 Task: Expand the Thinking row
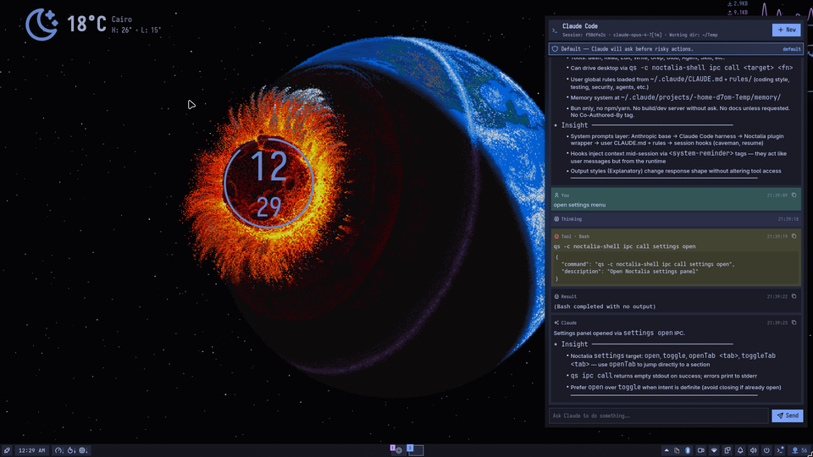[676, 219]
